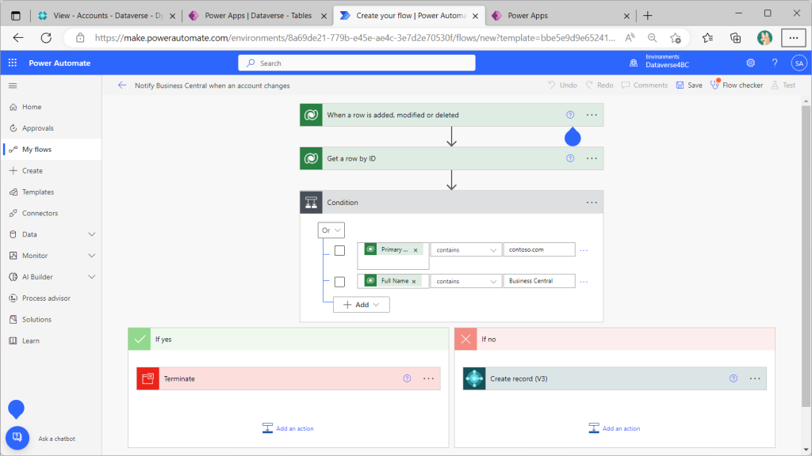
Task: Click the Create record (V3) icon
Action: [474, 378]
